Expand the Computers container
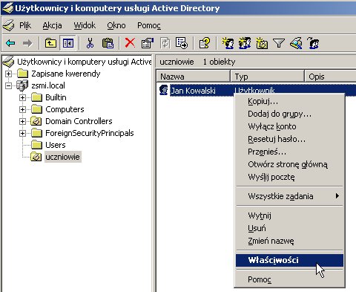356x292 pixels. pyautogui.click(x=22, y=109)
